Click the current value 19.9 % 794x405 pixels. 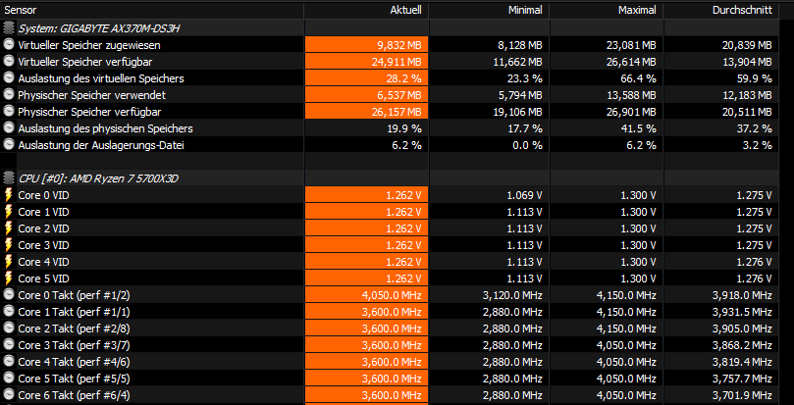coord(405,129)
